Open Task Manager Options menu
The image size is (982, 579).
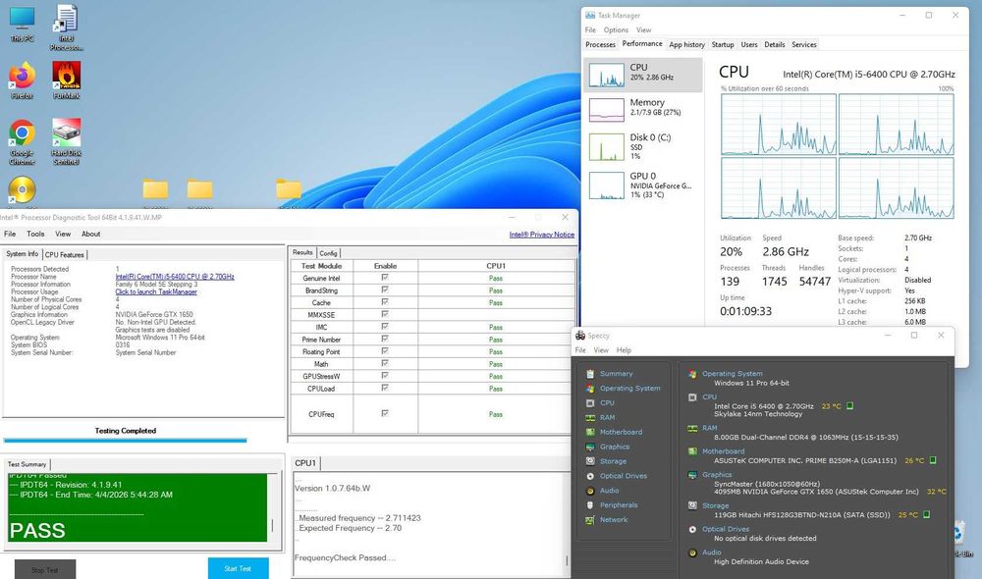pos(616,30)
